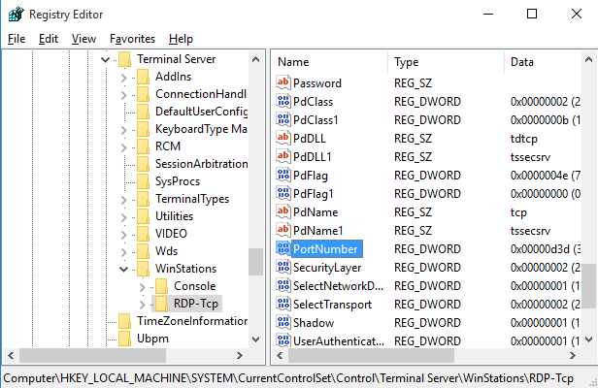598x388 pixels.
Task: Click the Wds folder icon
Action: (x=143, y=251)
